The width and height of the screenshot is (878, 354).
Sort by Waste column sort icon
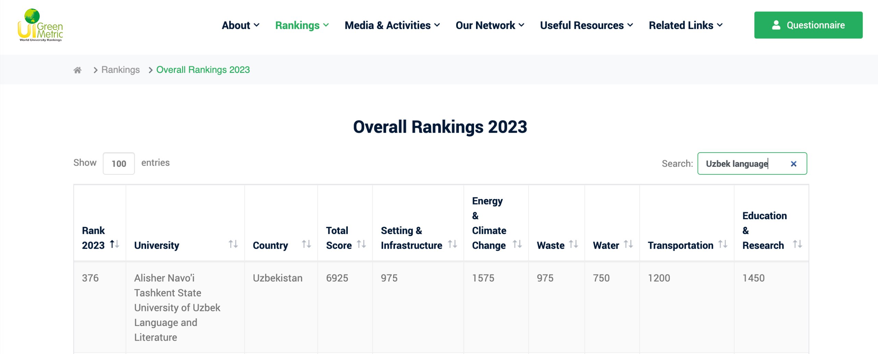coord(573,244)
